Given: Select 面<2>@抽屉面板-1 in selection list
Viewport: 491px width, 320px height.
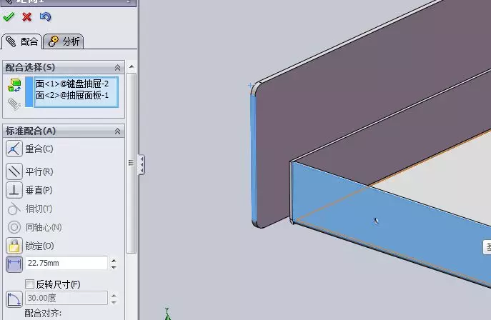Looking at the screenshot, I should pyautogui.click(x=72, y=95).
